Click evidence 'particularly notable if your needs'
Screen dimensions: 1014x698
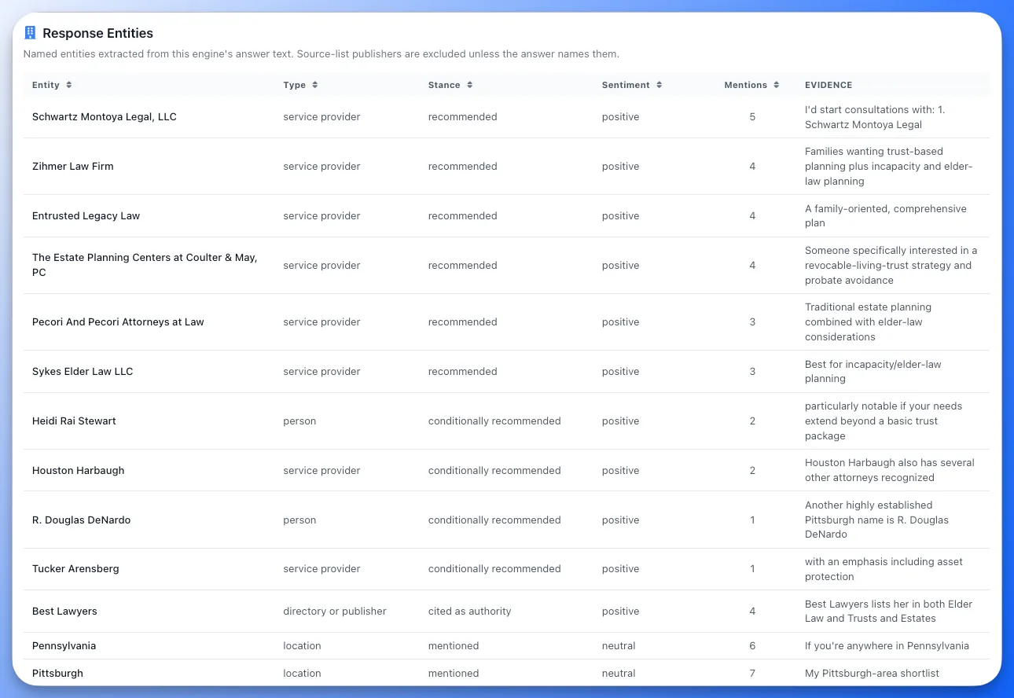pyautogui.click(x=884, y=421)
